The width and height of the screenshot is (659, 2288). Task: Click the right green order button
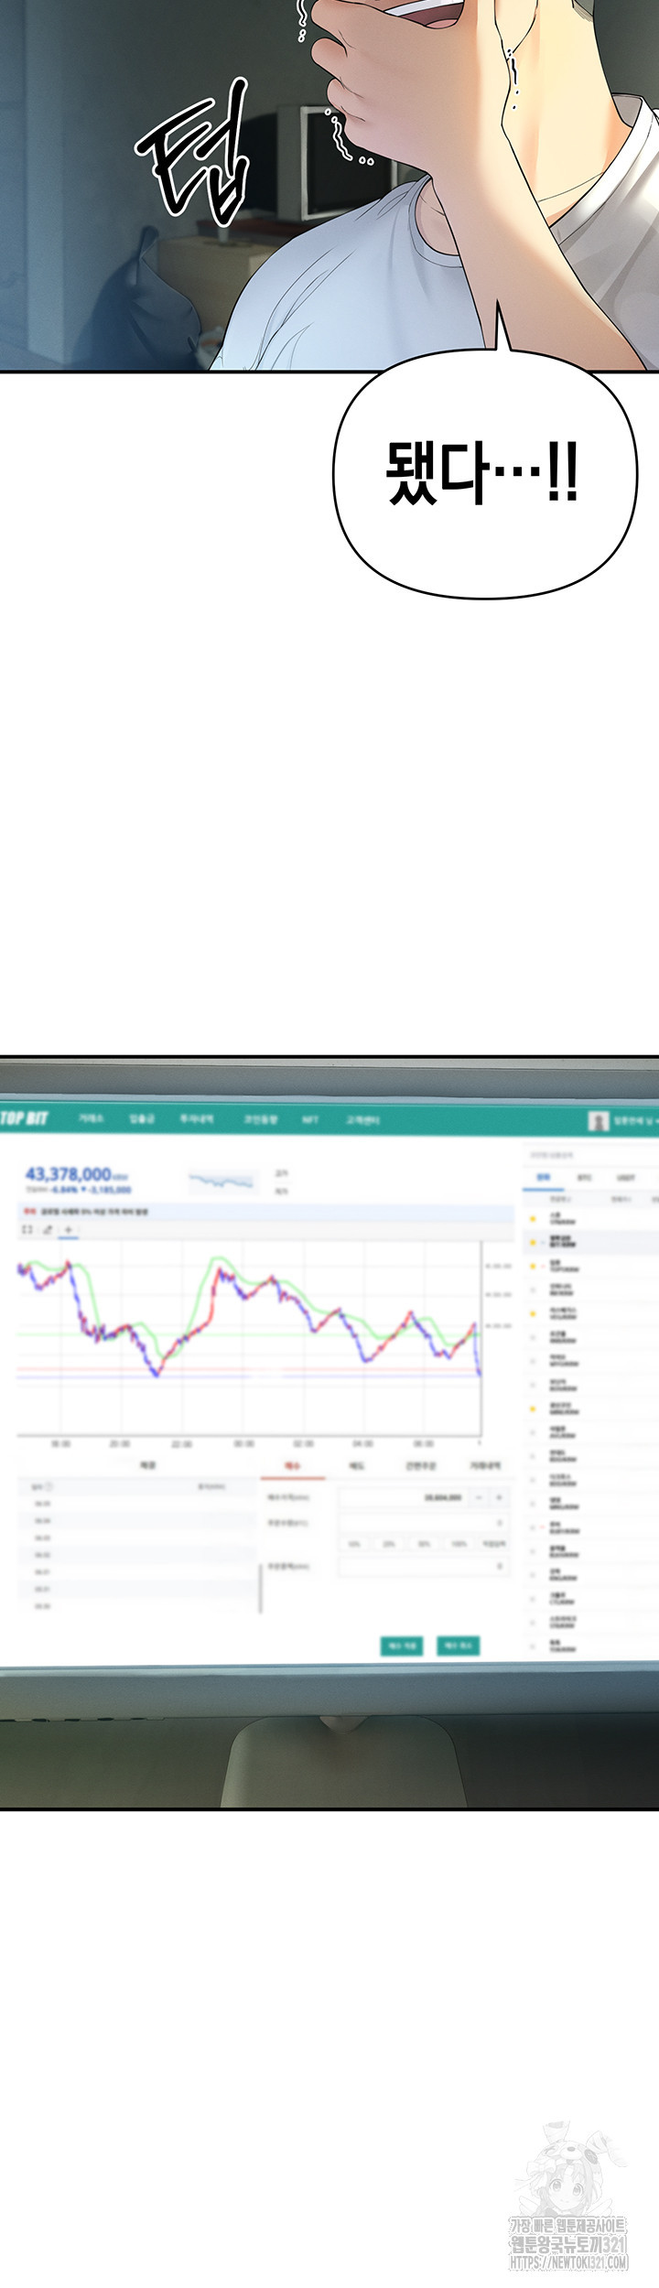click(458, 1646)
